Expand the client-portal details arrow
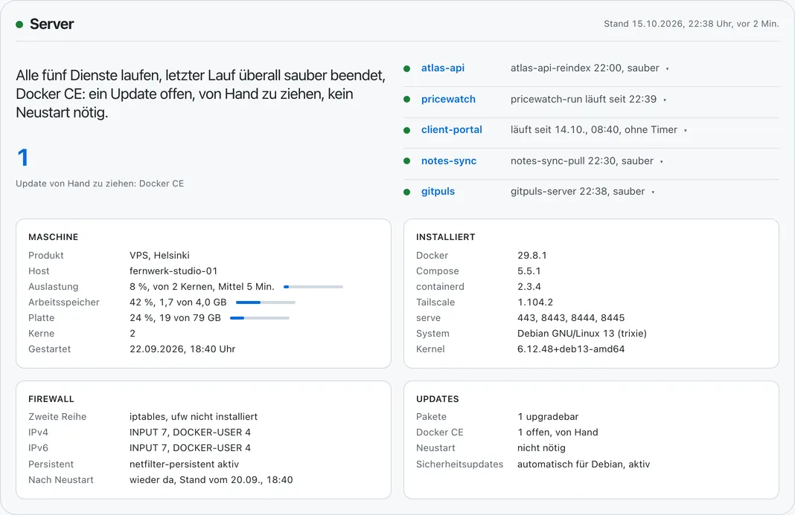Screen dimensions: 795x515 [x=686, y=131]
